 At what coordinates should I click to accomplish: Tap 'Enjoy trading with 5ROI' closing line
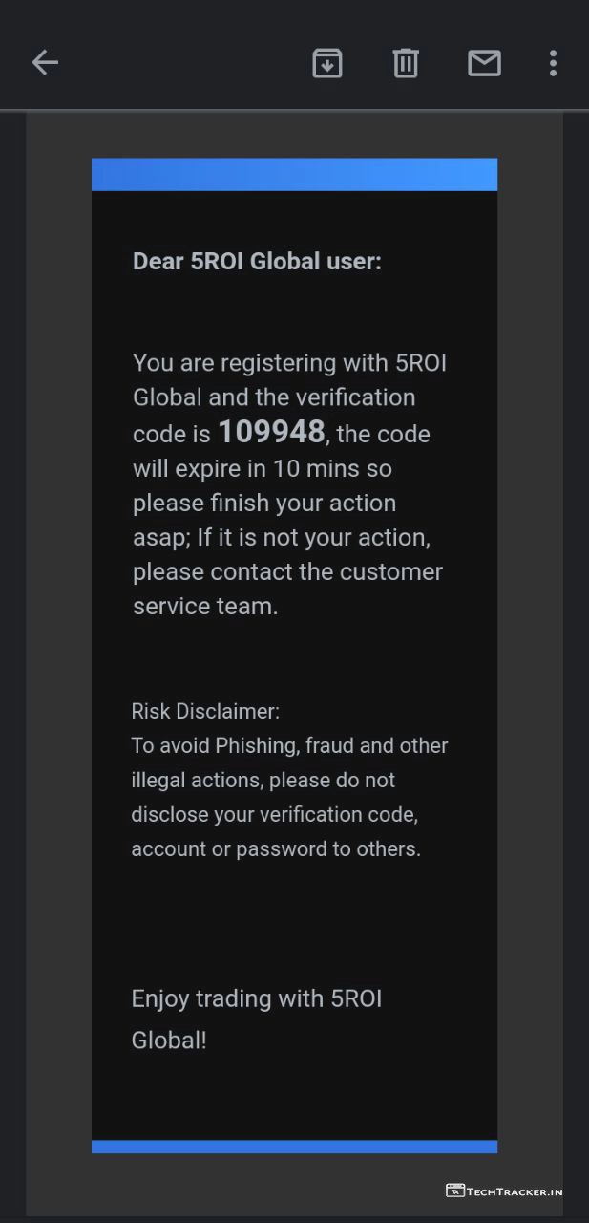[257, 998]
